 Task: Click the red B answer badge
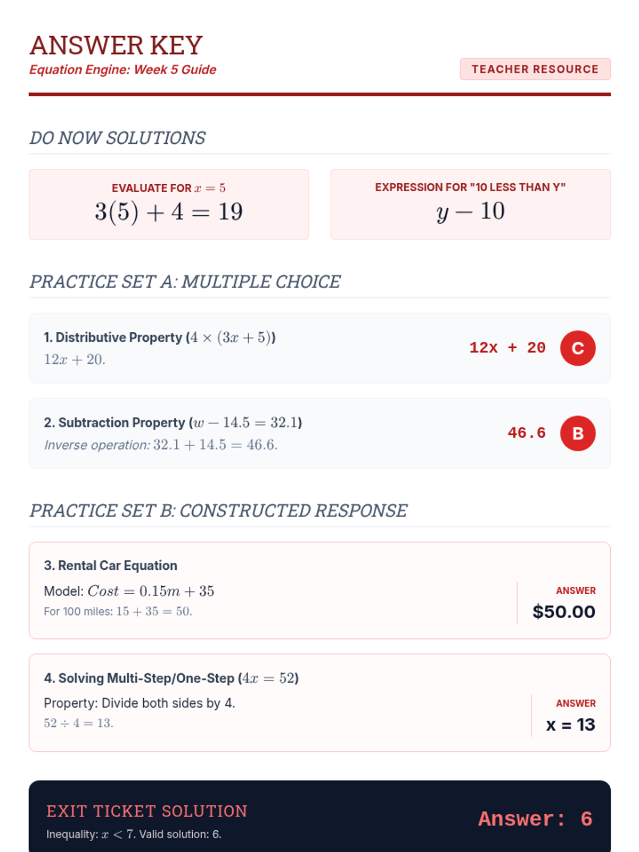click(578, 433)
